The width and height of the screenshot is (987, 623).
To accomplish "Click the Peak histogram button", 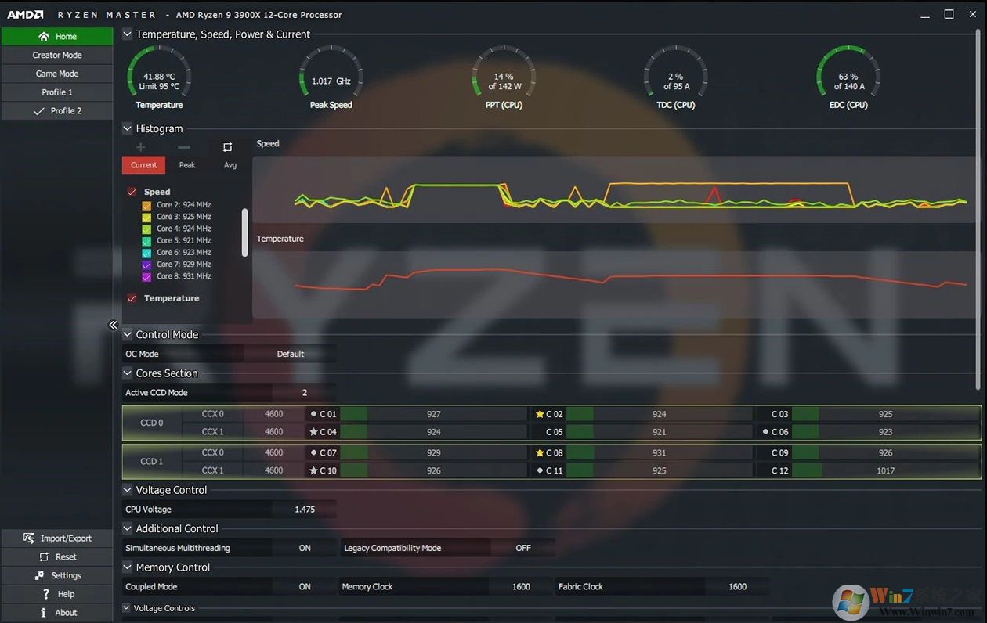I will coord(187,165).
